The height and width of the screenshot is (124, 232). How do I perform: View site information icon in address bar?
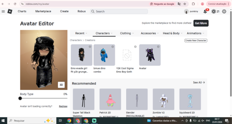tap(22, 4)
